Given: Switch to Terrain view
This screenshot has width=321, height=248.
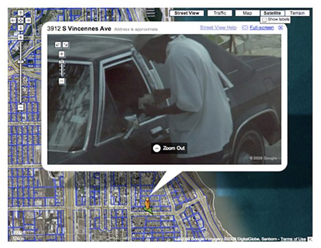Looking at the screenshot, I should (x=297, y=13).
